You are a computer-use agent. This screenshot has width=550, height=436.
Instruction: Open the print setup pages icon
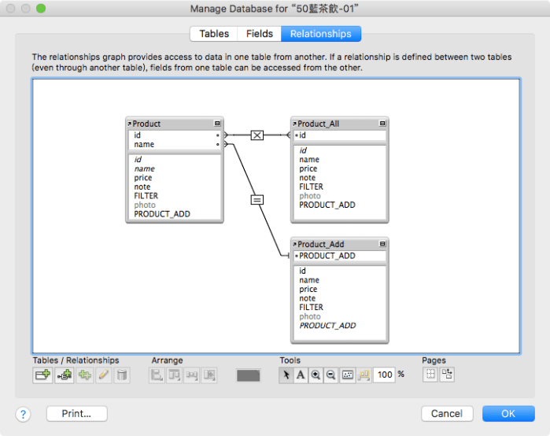click(446, 375)
